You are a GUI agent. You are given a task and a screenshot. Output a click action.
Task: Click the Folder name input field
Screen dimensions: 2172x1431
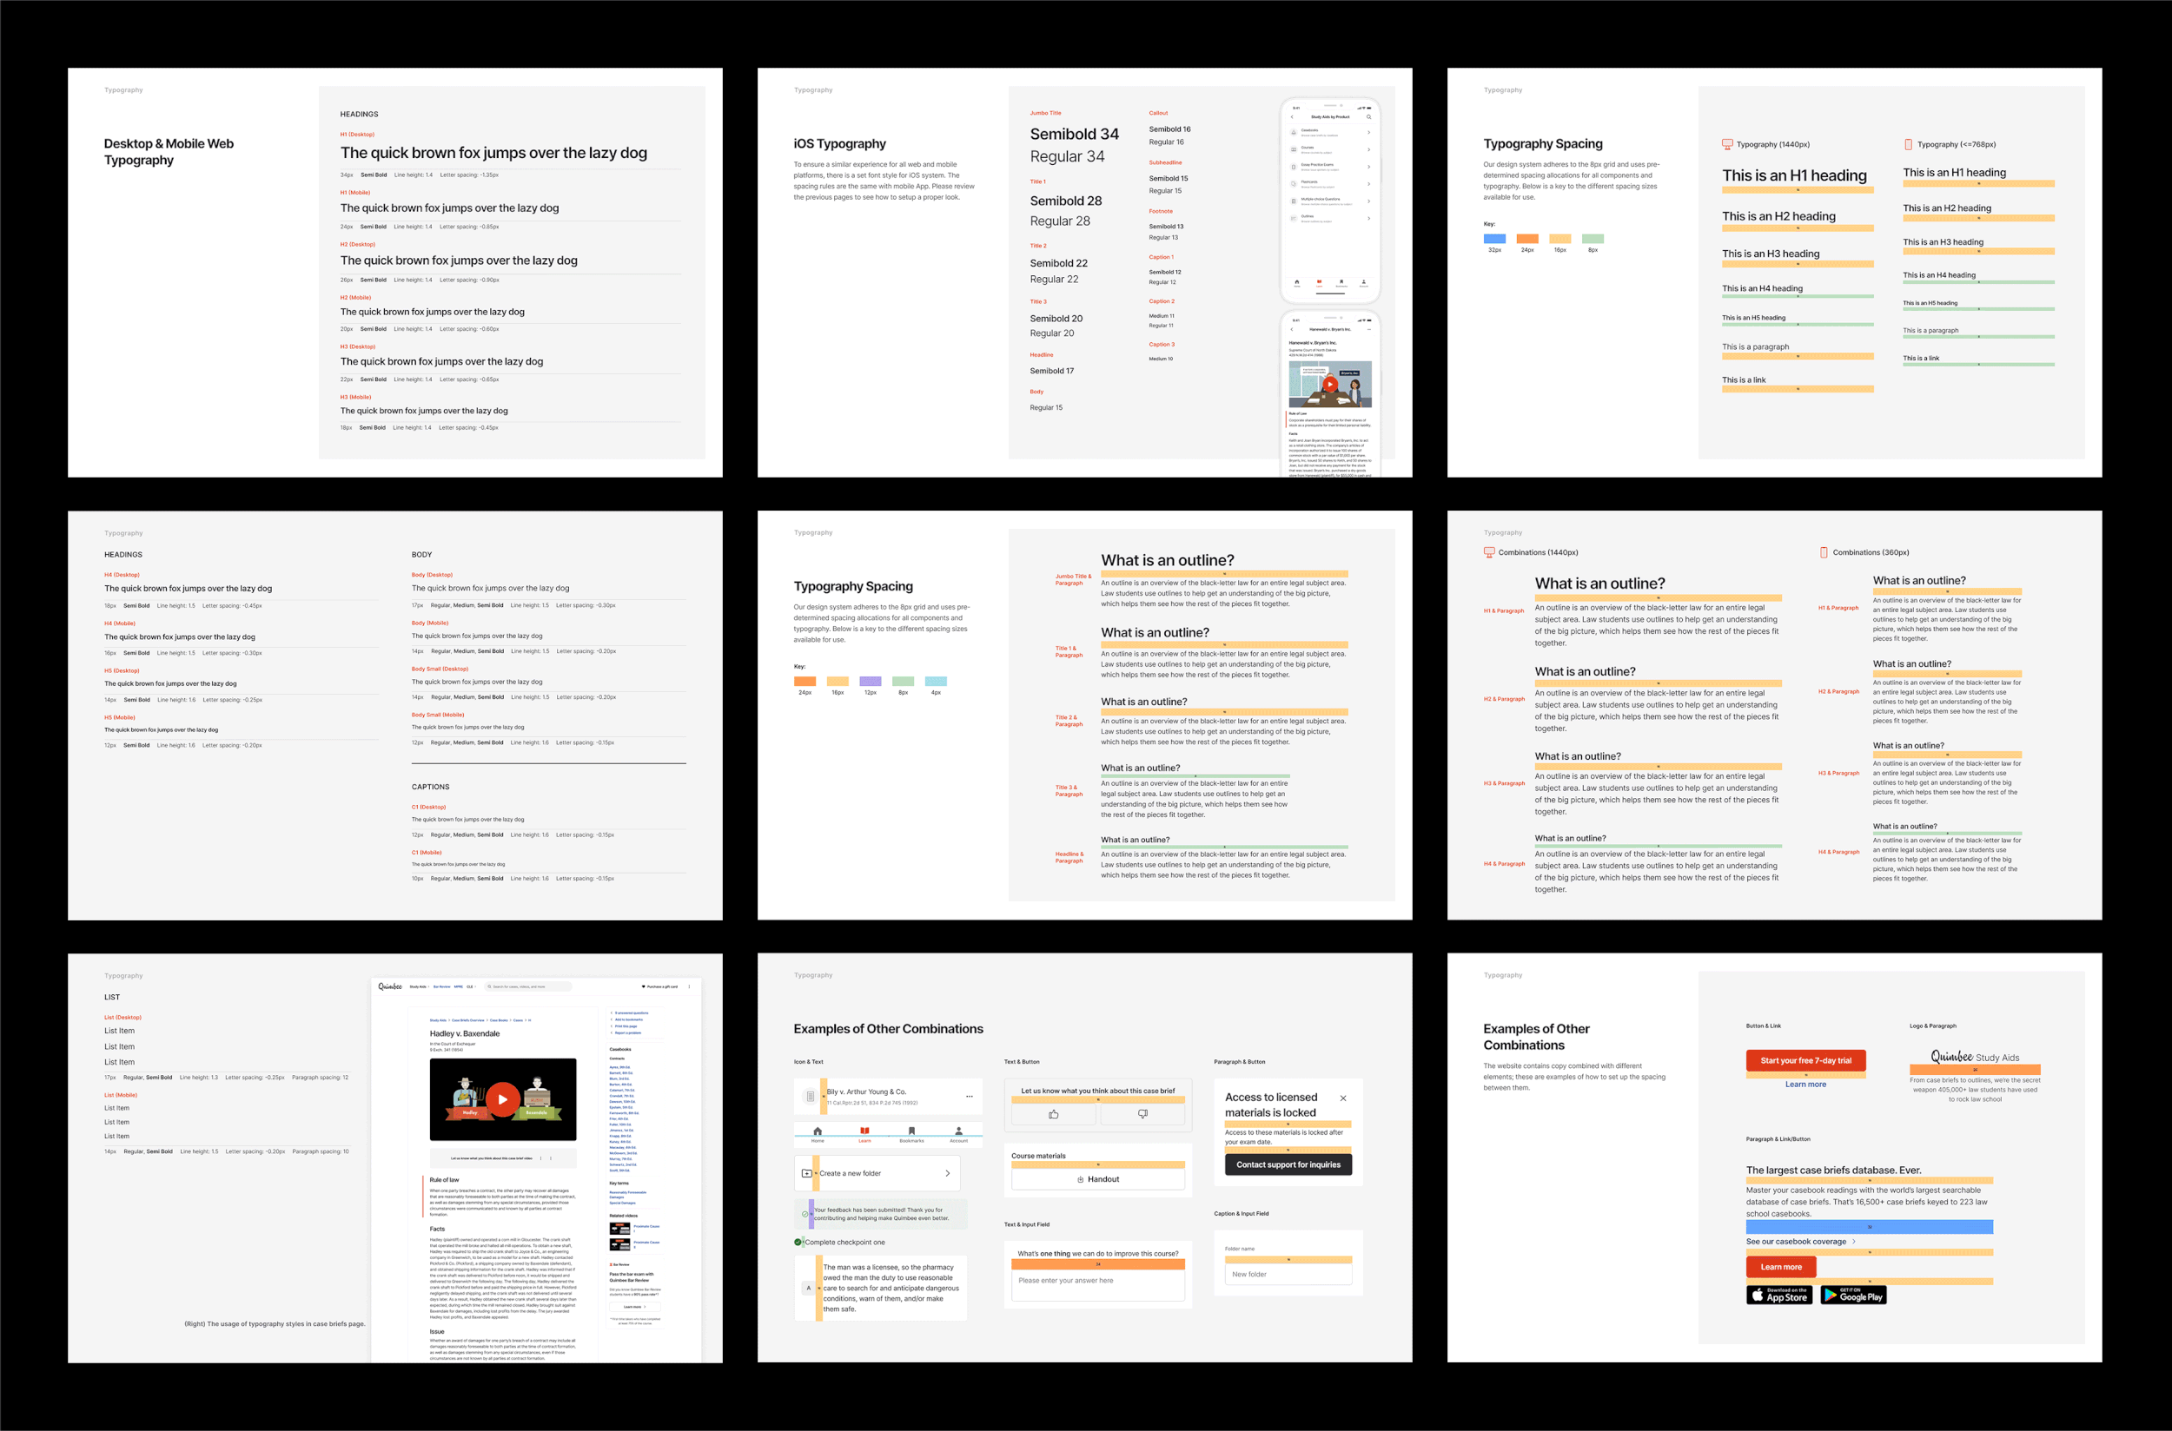[x=1288, y=1274]
